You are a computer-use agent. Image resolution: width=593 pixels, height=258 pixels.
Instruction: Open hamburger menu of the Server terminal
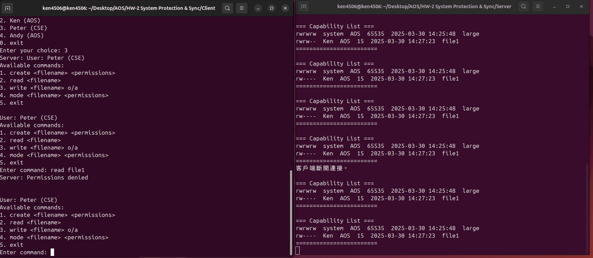pos(538,6)
